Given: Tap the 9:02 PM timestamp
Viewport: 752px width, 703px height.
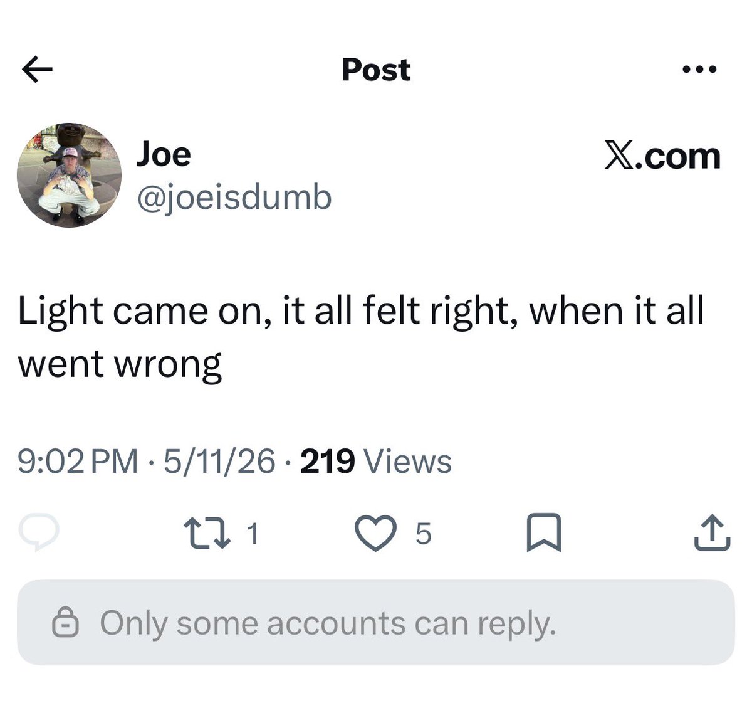Looking at the screenshot, I should (78, 462).
